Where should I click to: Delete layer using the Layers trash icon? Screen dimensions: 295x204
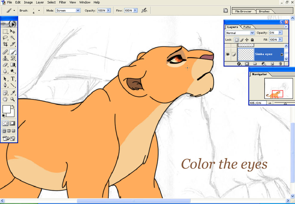click(280, 64)
